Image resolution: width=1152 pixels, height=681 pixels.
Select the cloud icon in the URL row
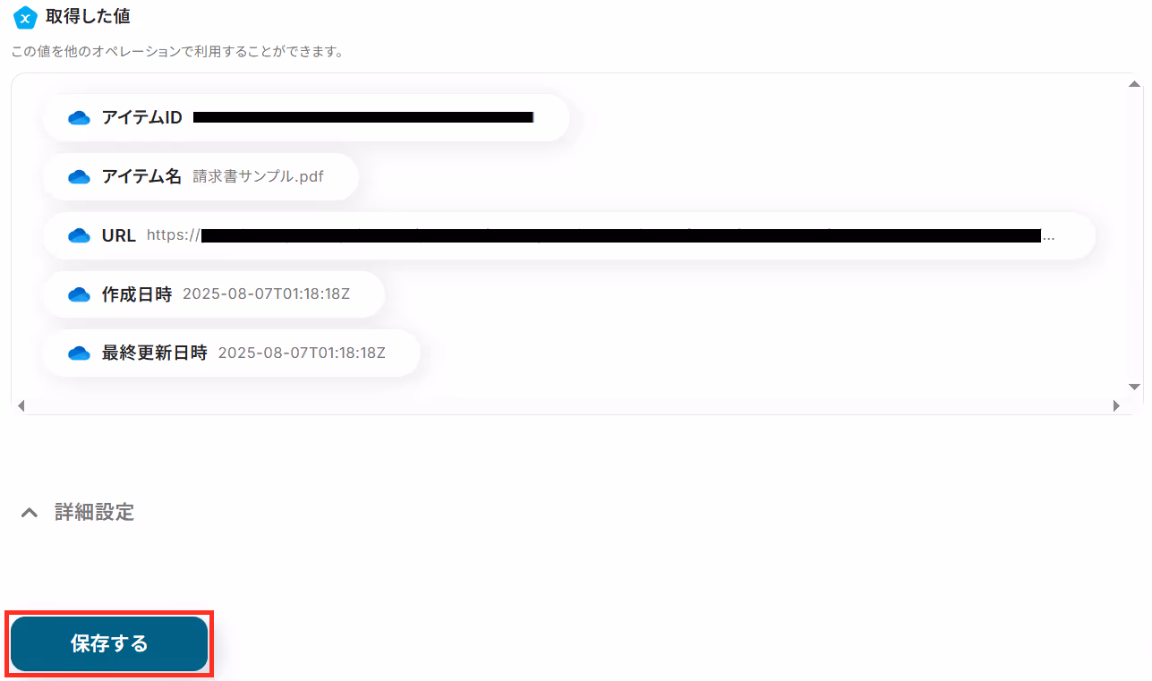click(80, 236)
